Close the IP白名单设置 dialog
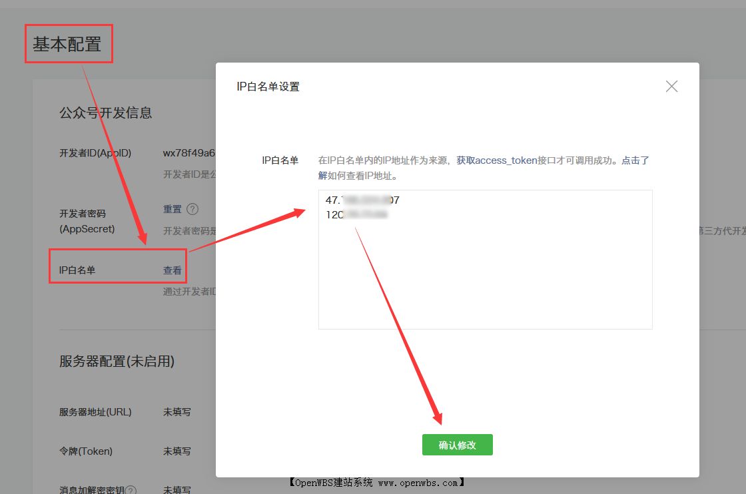Image resolution: width=746 pixels, height=494 pixels. tap(671, 86)
